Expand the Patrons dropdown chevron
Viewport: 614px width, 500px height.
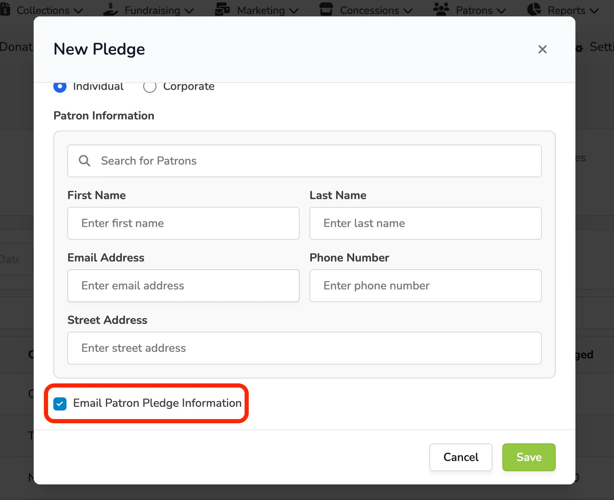tap(502, 11)
